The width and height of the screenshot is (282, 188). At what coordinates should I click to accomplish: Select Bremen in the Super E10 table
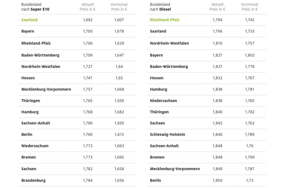click(x=28, y=157)
